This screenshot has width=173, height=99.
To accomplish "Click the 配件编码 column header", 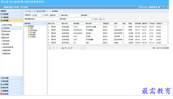I will coord(76,24).
